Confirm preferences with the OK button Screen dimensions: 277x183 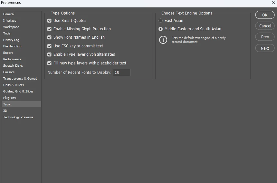pyautogui.click(x=265, y=15)
